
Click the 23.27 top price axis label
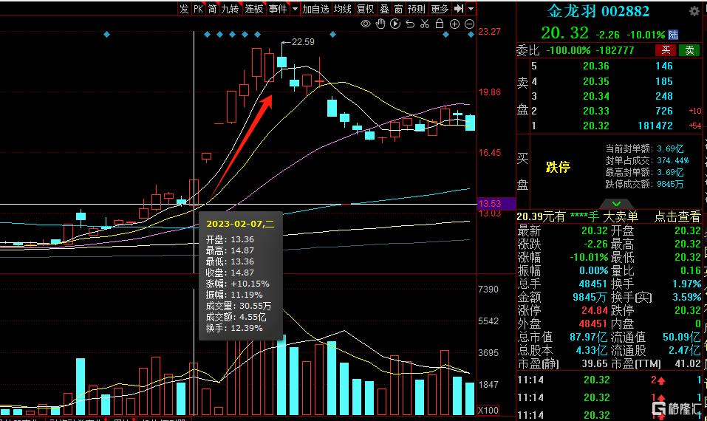coord(490,32)
